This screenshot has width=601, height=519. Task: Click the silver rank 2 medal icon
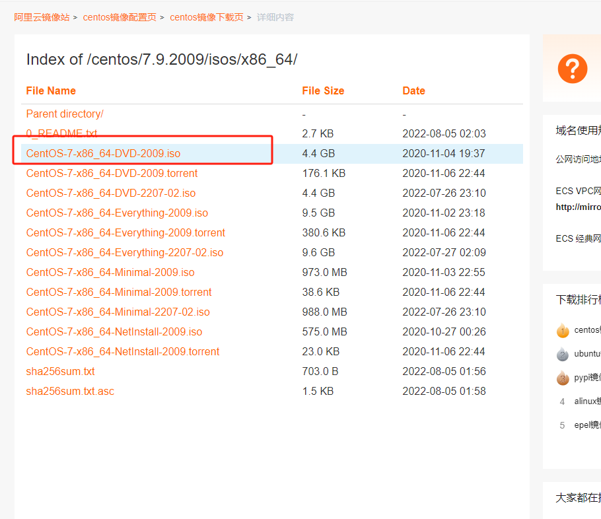pos(562,354)
